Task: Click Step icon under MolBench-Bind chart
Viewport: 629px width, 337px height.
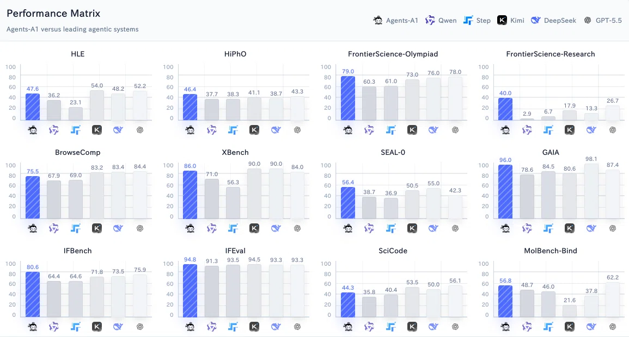Action: coord(548,327)
